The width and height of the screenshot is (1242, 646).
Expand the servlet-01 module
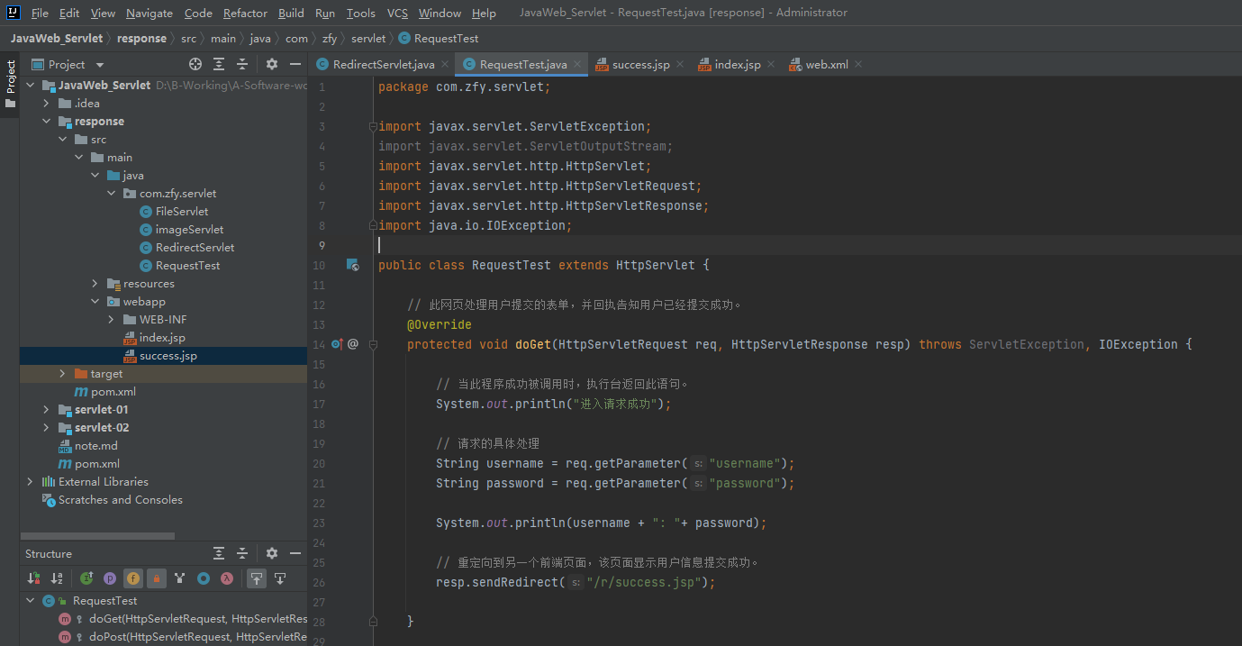46,410
